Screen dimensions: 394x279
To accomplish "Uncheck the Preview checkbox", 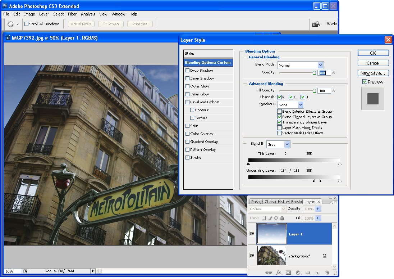I will pos(365,81).
